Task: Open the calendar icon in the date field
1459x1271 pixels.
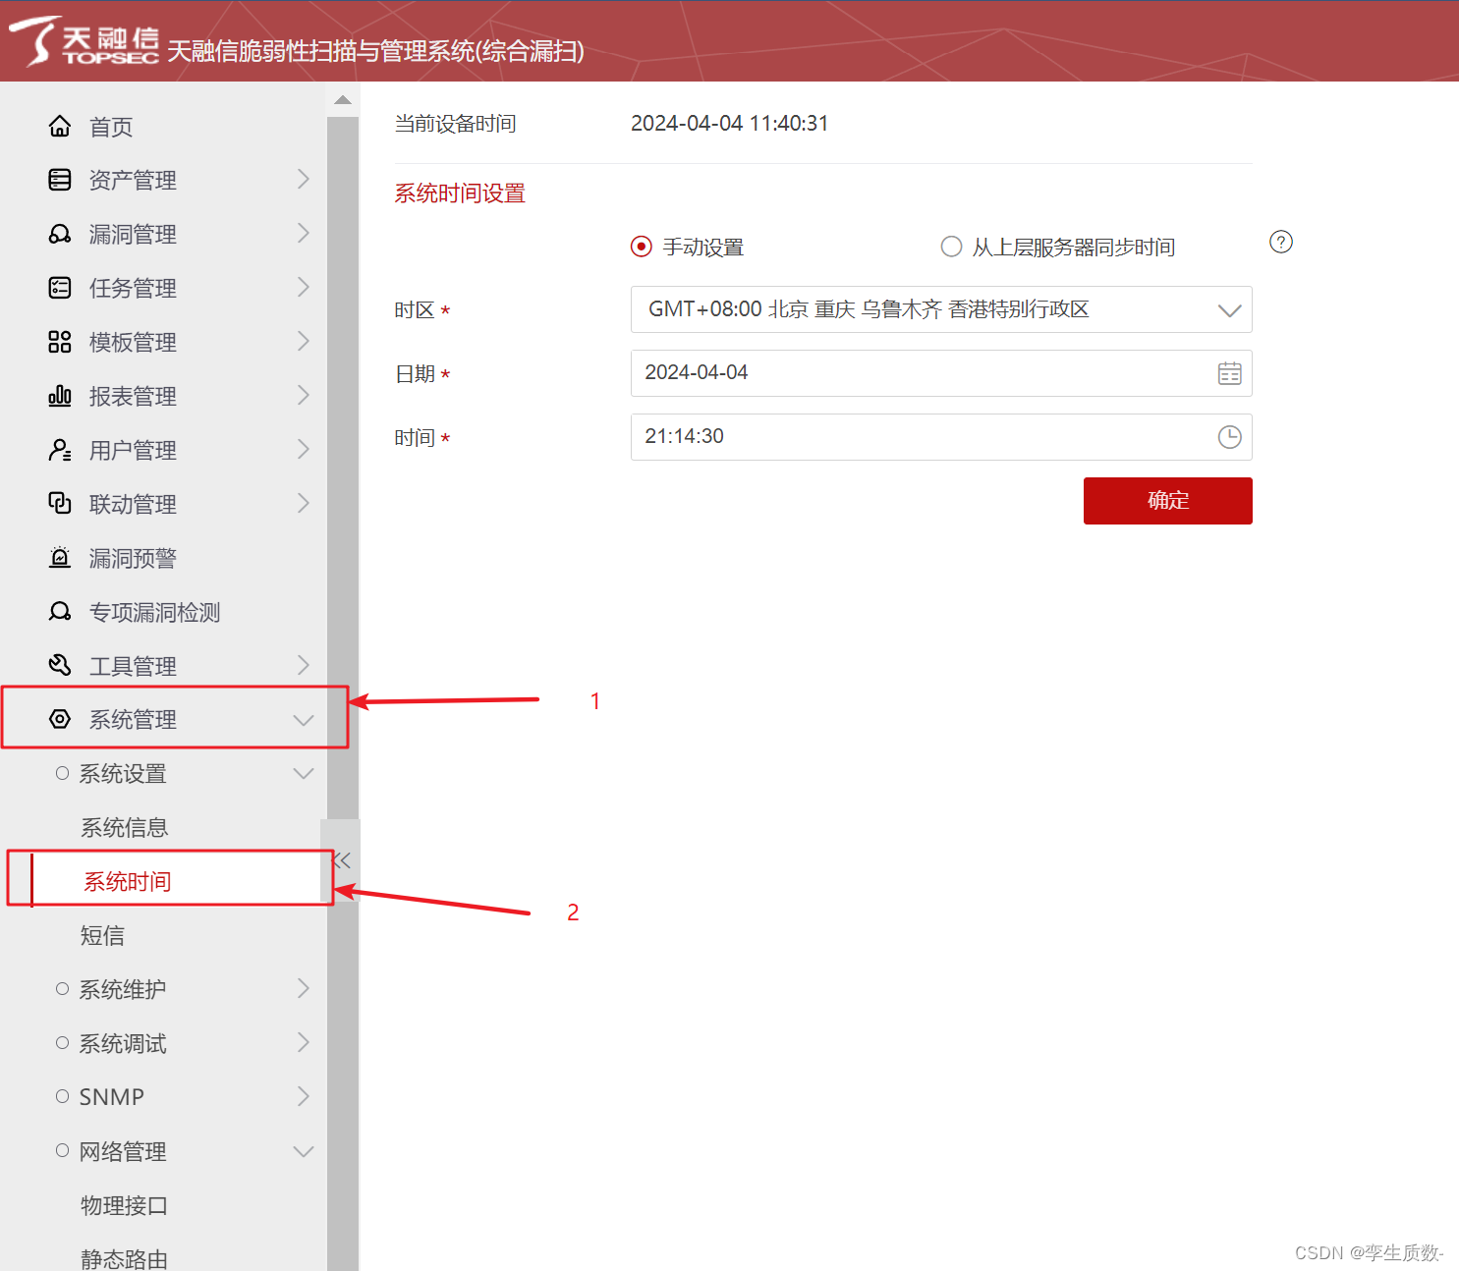Action: click(x=1229, y=373)
